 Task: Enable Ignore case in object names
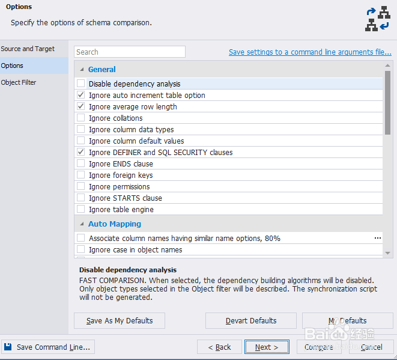[81, 249]
